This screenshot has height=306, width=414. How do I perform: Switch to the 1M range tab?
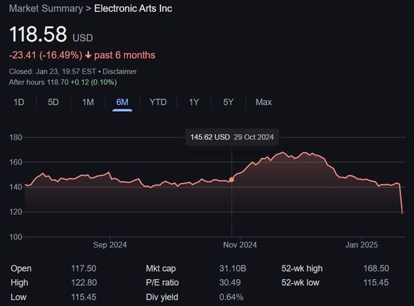(88, 102)
